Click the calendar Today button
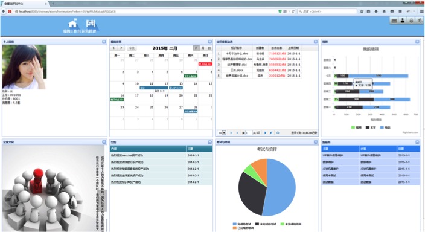425x232 pixels. 132,48
